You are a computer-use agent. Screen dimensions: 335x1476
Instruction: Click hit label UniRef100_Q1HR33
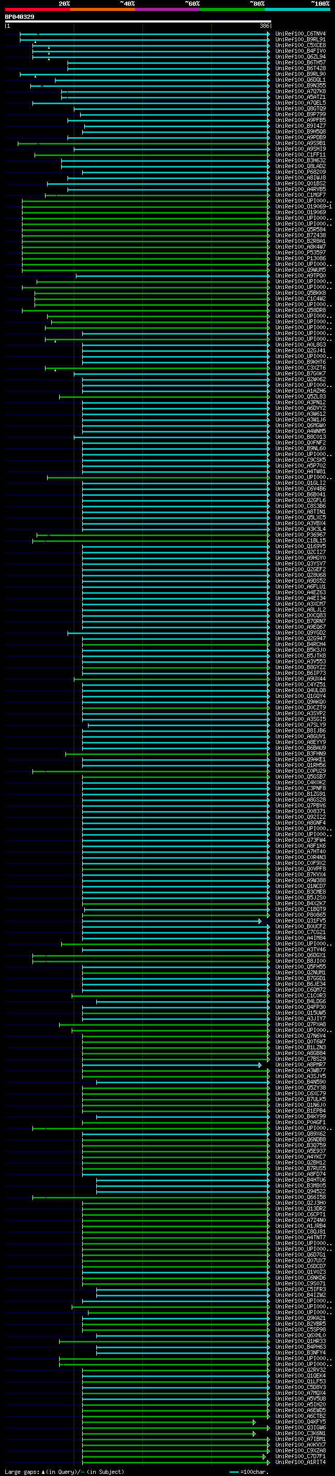(x=300, y=1341)
